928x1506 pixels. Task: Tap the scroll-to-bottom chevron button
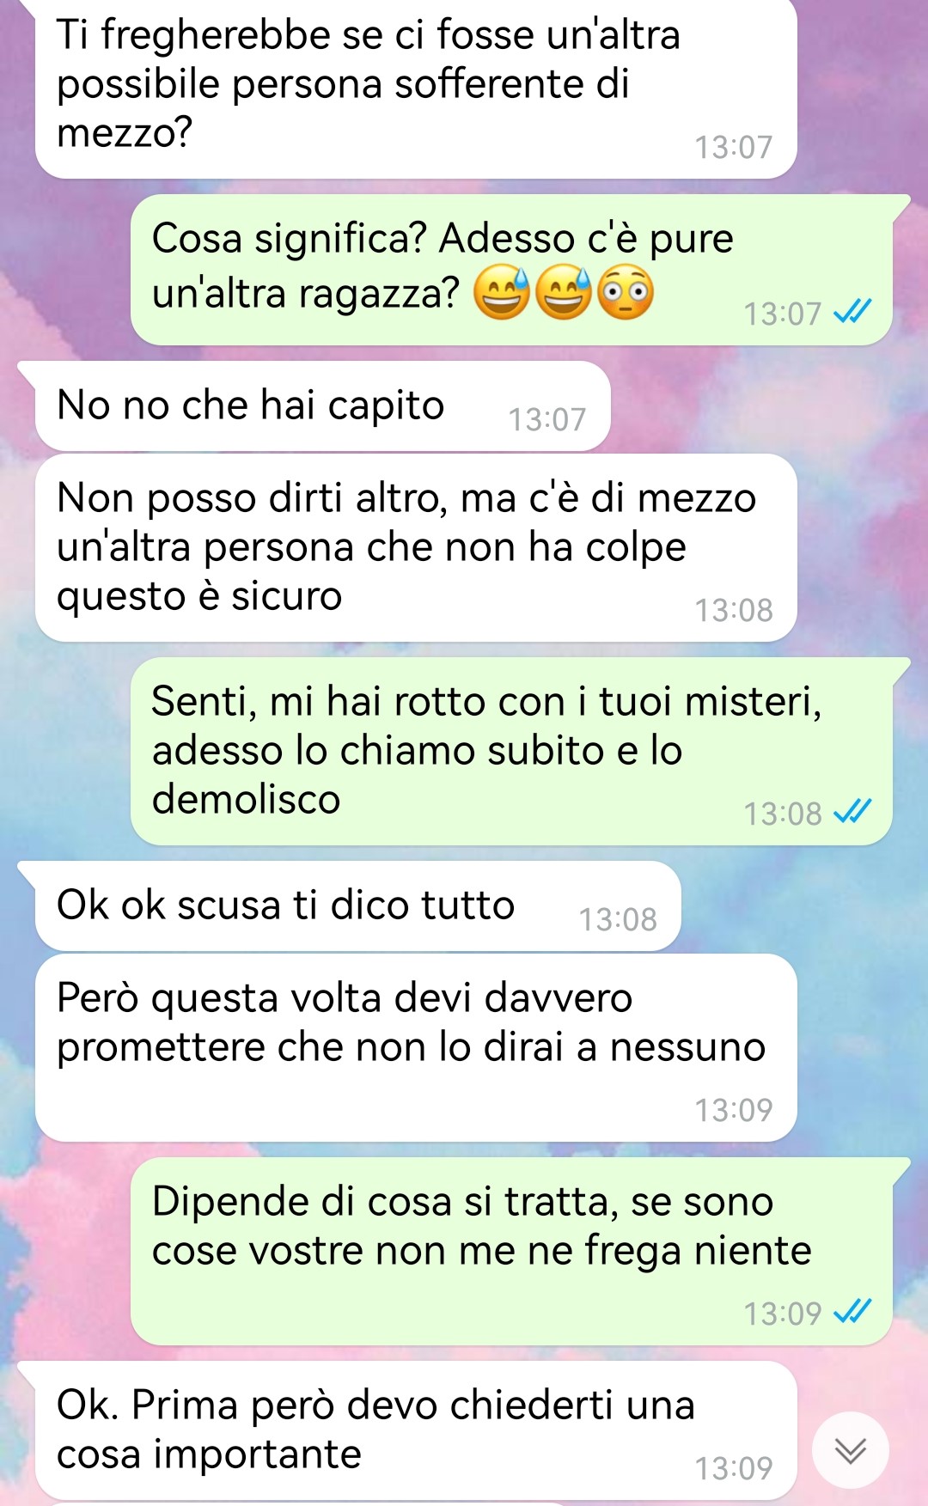pyautogui.click(x=851, y=1450)
